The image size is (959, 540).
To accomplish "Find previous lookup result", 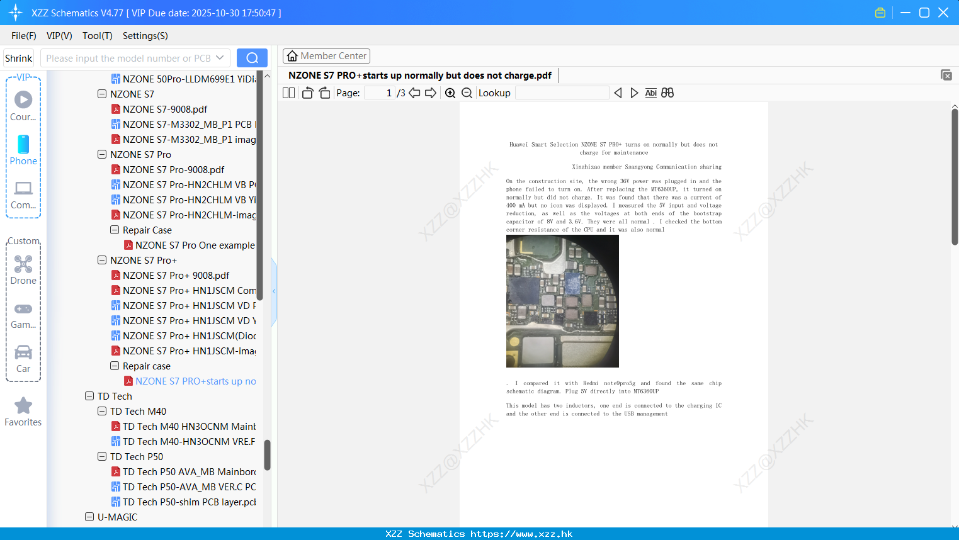I will [x=618, y=93].
